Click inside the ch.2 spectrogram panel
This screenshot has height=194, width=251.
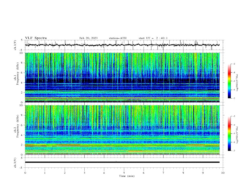122,130
